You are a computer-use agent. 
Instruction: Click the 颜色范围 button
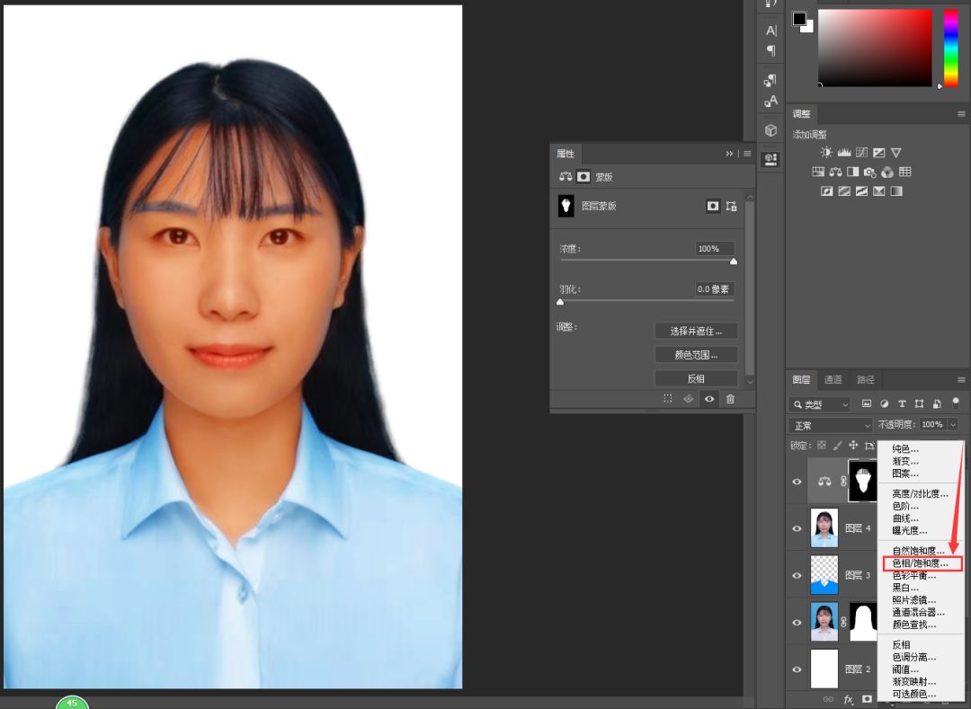pyautogui.click(x=696, y=355)
